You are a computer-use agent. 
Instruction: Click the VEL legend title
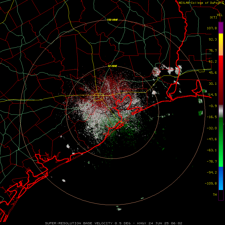219,15
